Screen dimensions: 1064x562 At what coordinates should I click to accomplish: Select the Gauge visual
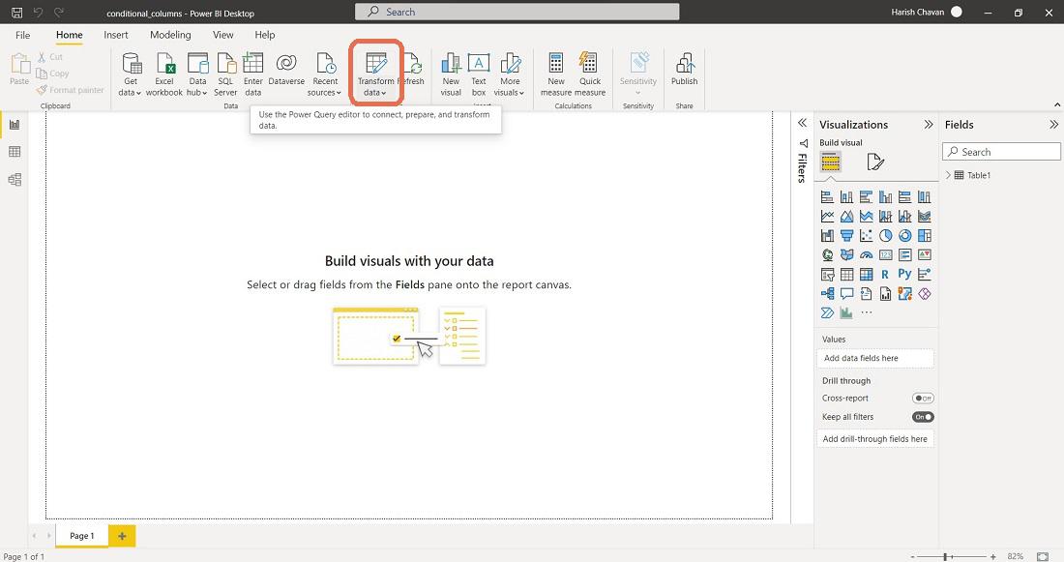click(x=866, y=255)
